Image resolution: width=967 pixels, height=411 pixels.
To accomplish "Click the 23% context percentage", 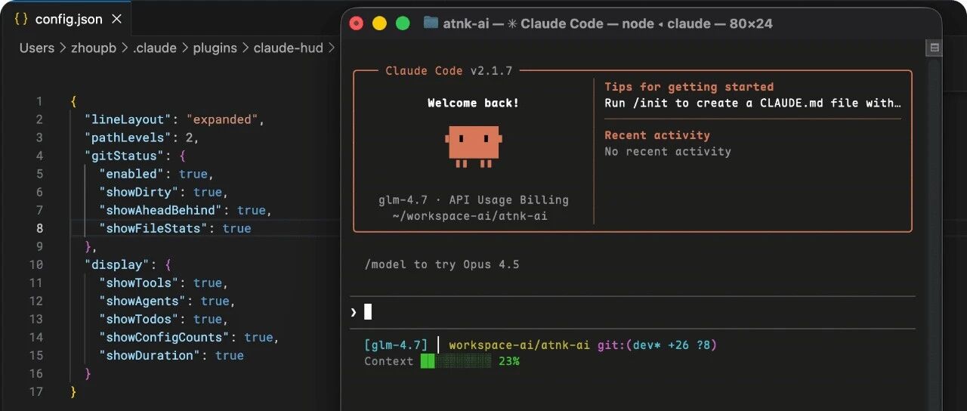I will coord(509,362).
